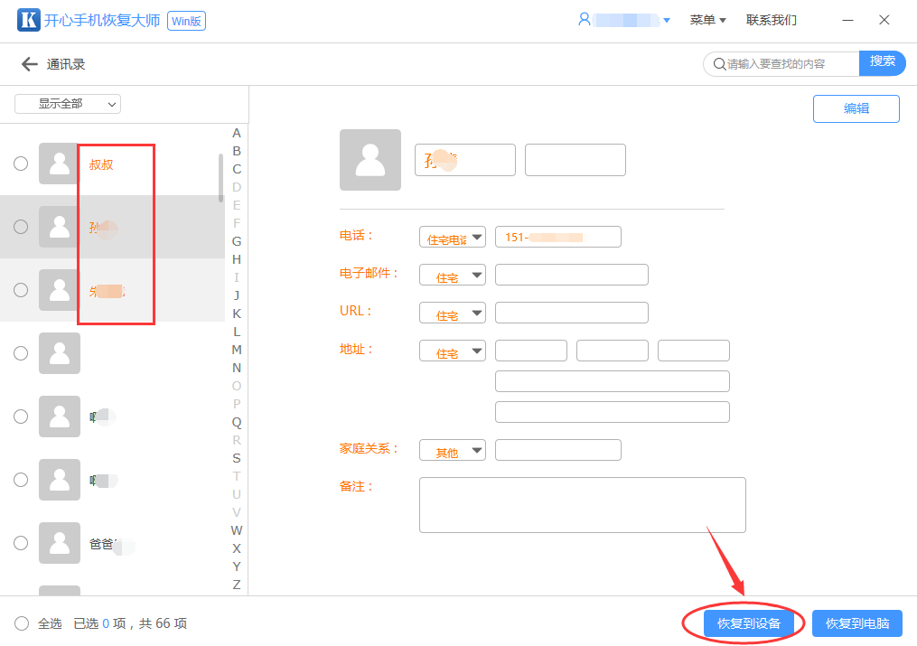This screenshot has width=917, height=646.
Task: Click the 爸爸 contact avatar icon
Action: (x=60, y=543)
